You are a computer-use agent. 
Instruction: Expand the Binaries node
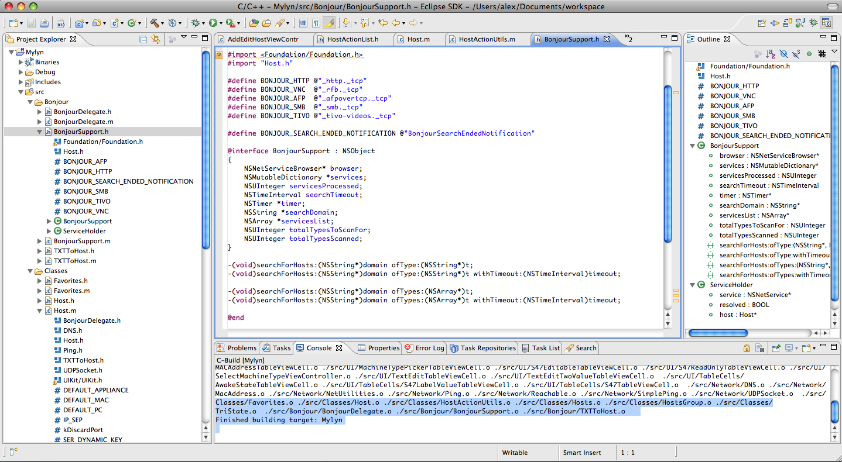21,62
